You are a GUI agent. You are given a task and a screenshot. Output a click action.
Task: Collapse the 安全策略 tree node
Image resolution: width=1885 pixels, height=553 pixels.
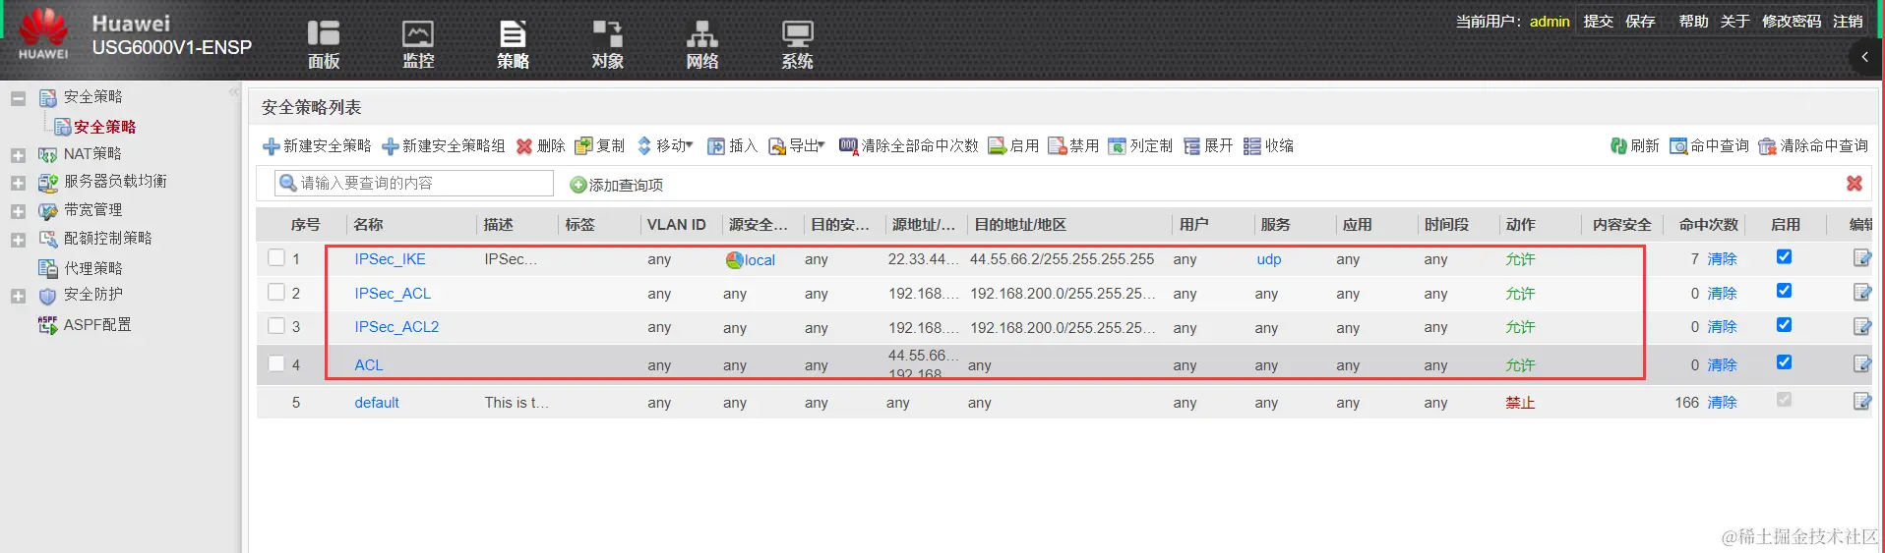click(x=18, y=98)
